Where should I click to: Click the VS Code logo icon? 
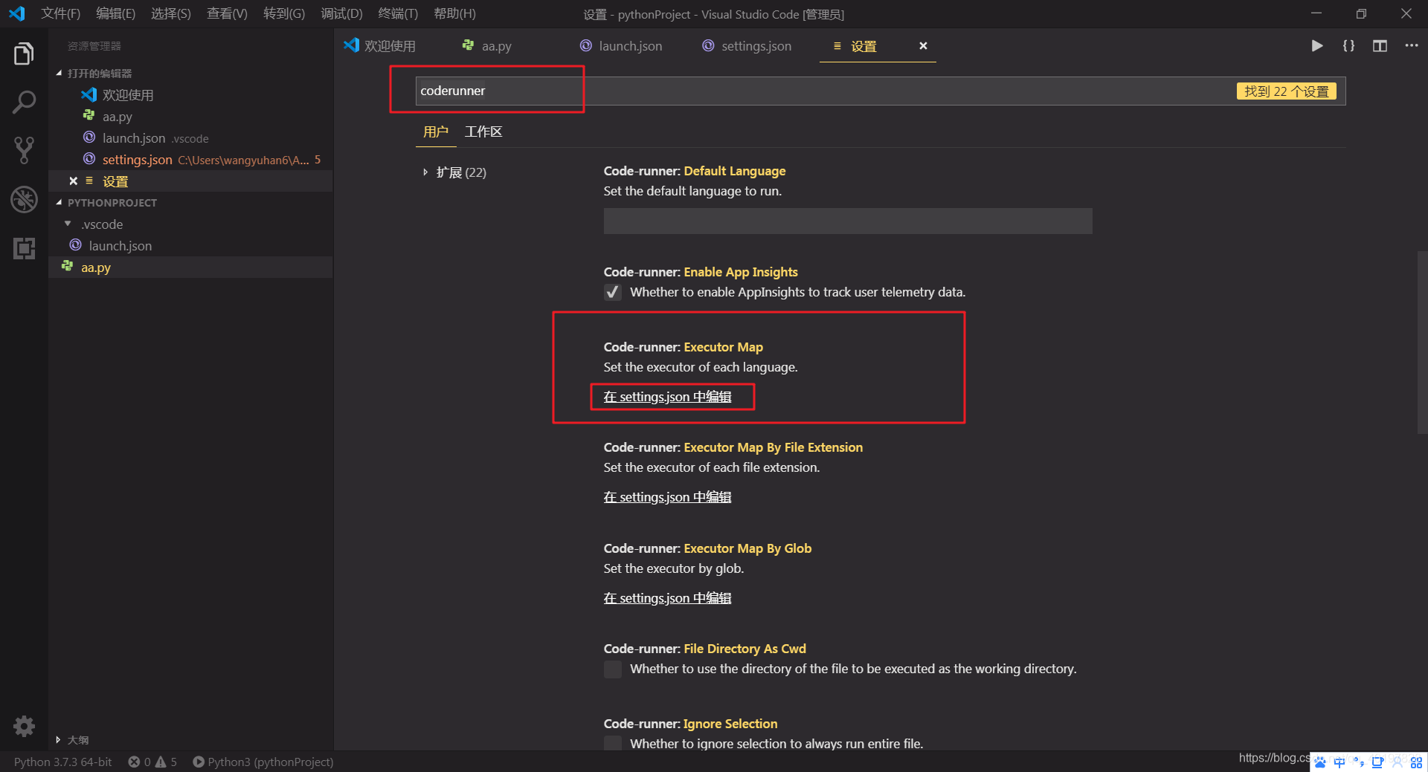pyautogui.click(x=16, y=13)
